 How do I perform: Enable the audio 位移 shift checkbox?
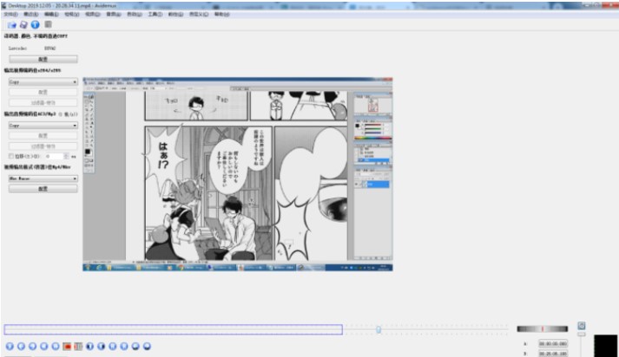point(11,157)
